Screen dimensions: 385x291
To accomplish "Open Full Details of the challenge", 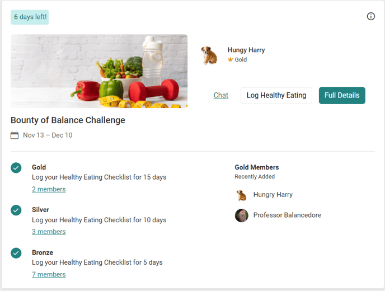I will (x=342, y=95).
